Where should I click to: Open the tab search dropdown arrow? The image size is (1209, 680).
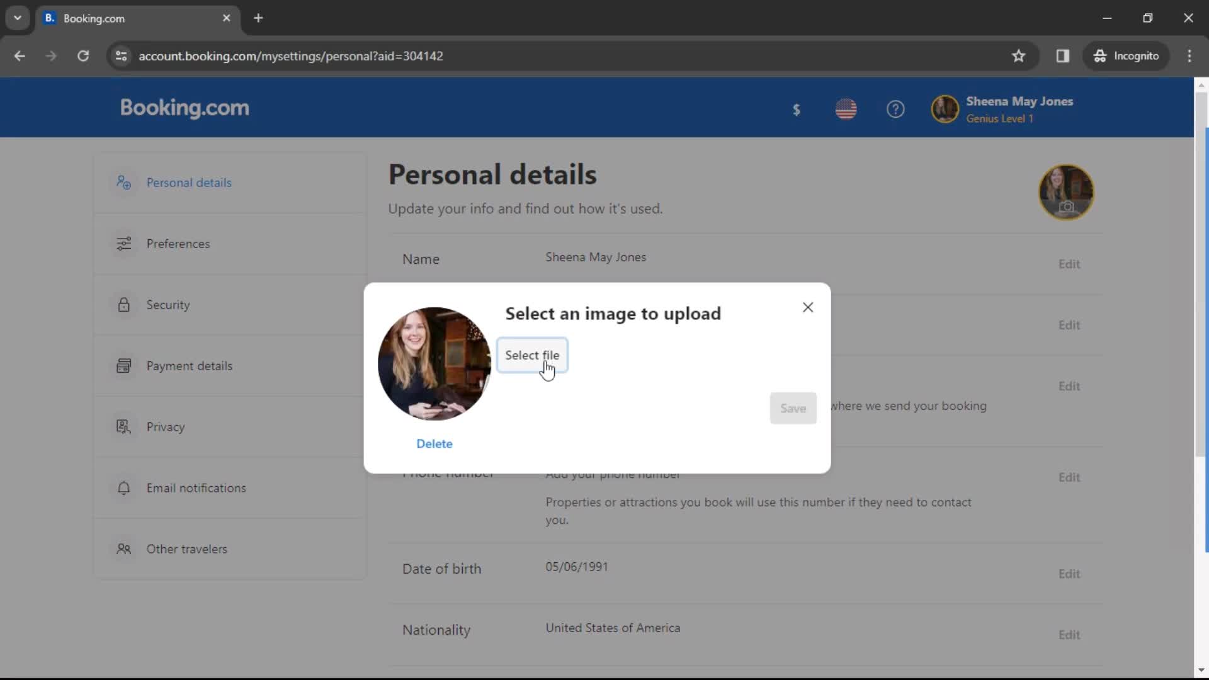point(18,18)
